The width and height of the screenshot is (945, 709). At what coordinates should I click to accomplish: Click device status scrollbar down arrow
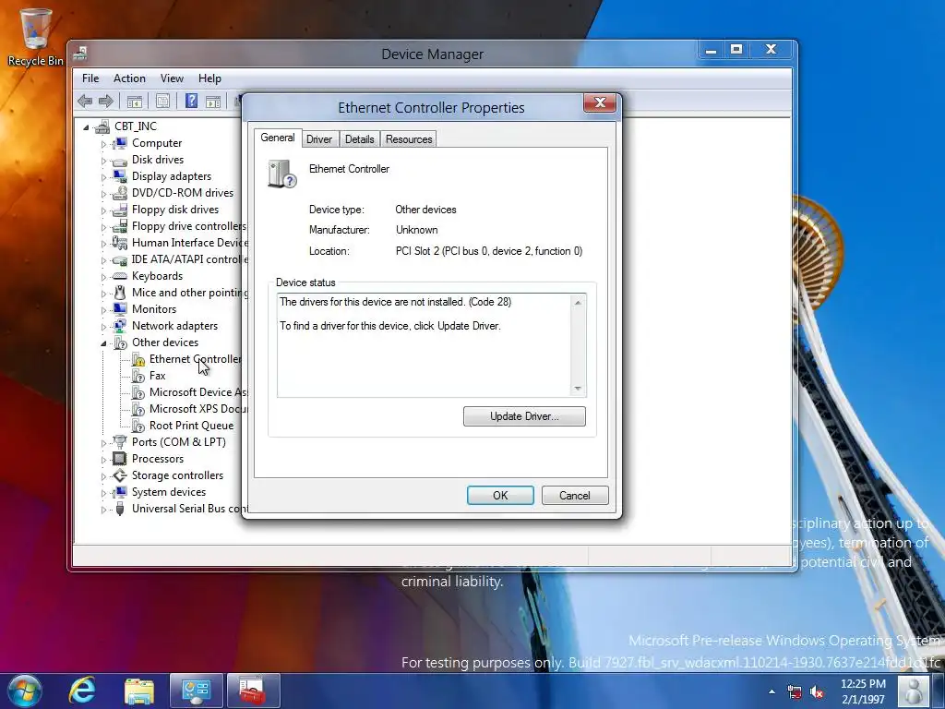(578, 389)
